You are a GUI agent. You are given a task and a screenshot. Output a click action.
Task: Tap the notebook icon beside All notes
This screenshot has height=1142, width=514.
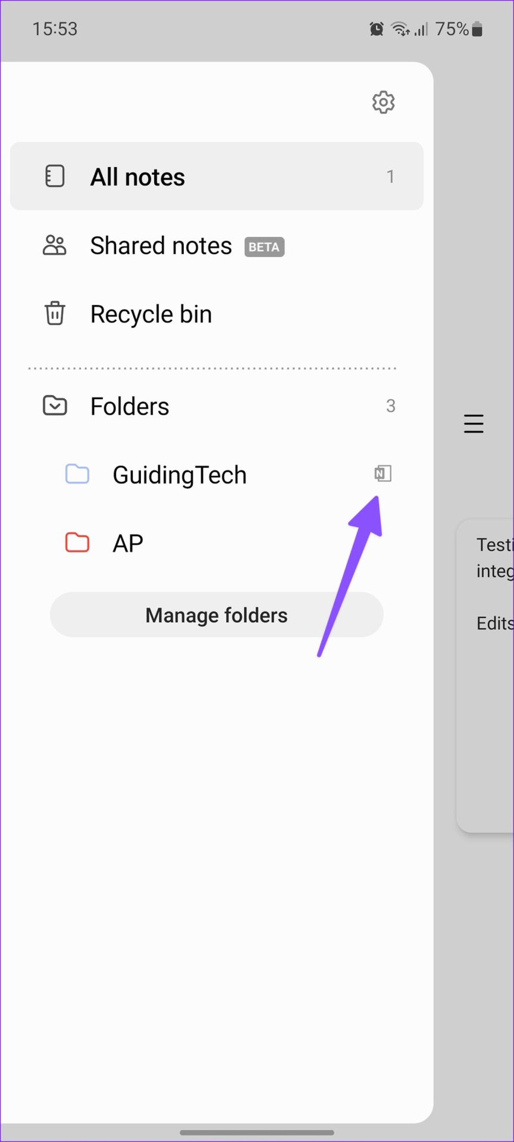[x=55, y=176]
